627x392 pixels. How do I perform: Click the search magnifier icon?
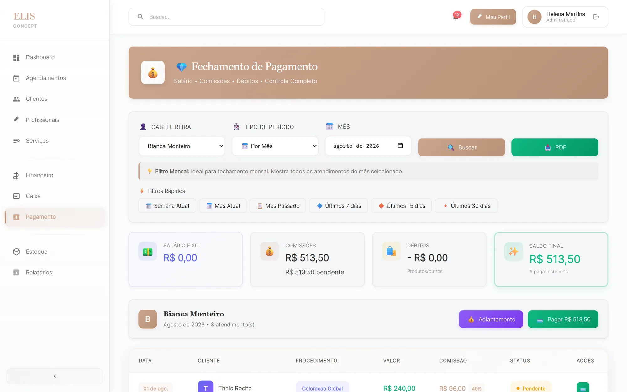click(x=141, y=17)
